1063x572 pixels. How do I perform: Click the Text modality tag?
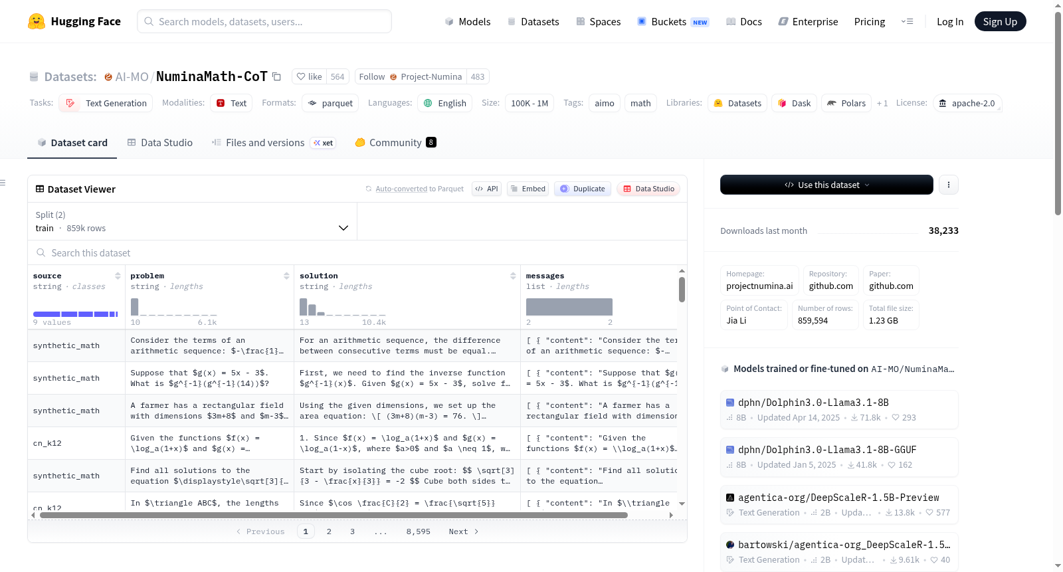231,103
